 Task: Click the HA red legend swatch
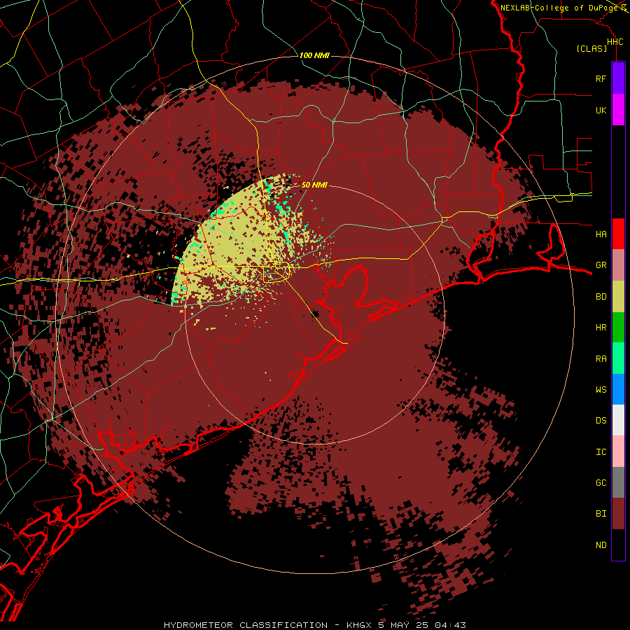point(618,234)
